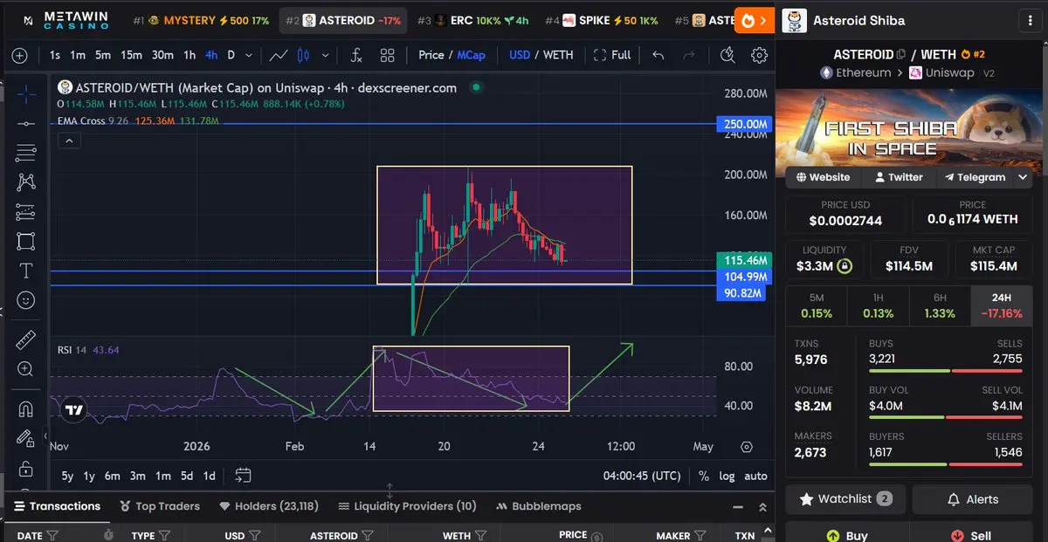Open the trending fire arrow button
The image size is (1048, 542).
tap(755, 19)
